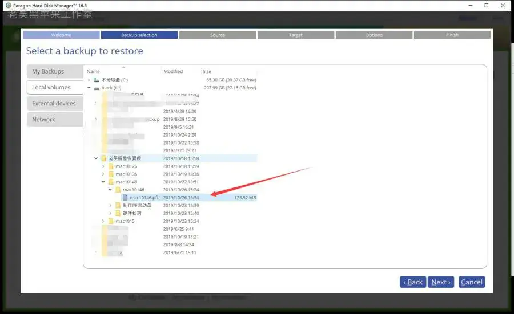This screenshot has height=314, width=514.
Task: Go to the Welcome wizard step
Action: [x=61, y=35]
